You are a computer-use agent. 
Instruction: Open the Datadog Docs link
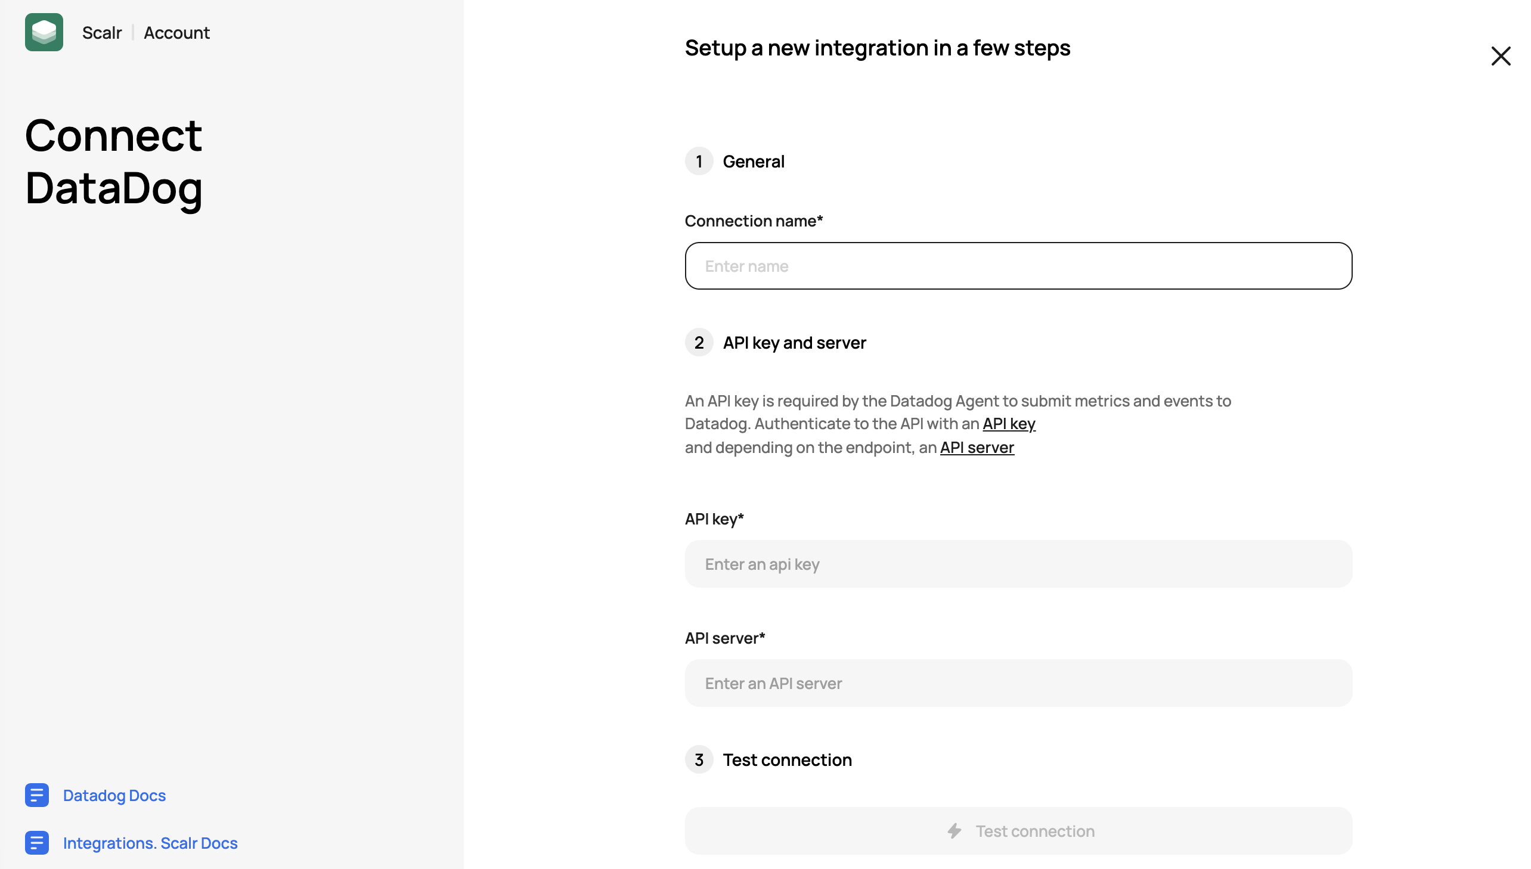click(x=114, y=795)
